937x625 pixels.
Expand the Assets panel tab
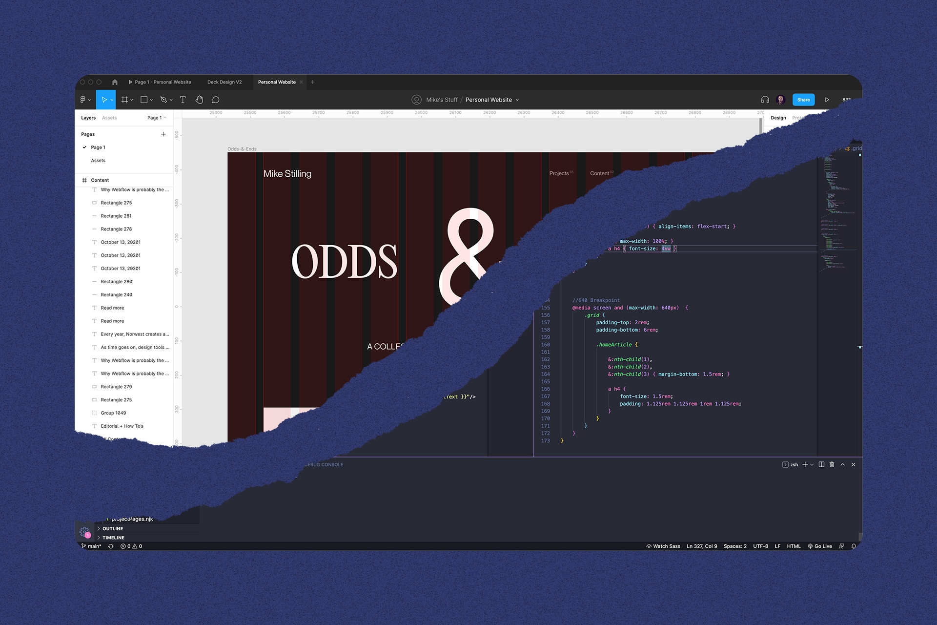pyautogui.click(x=109, y=117)
